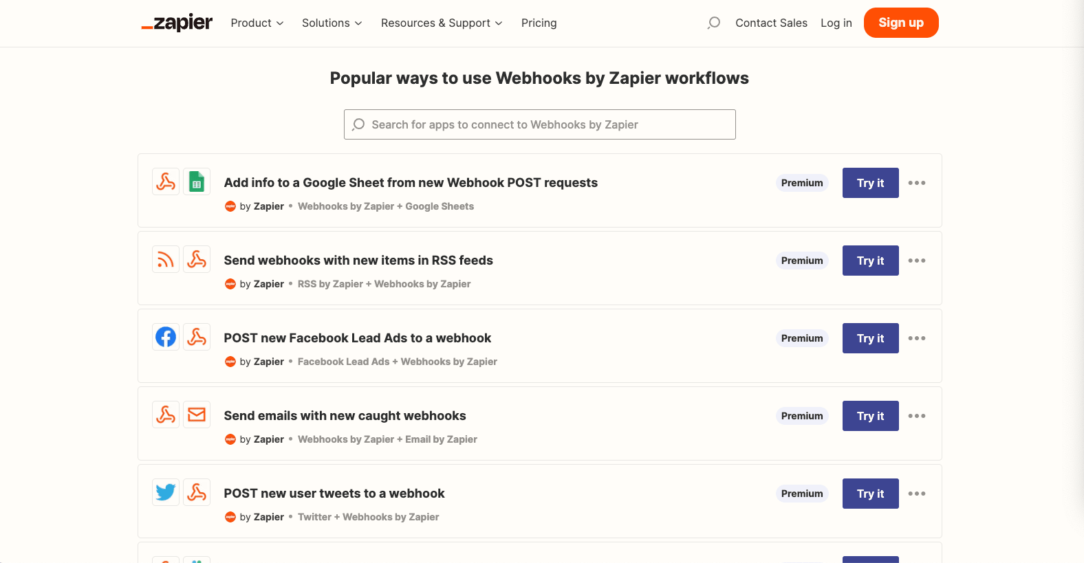Open the Pricing page

(x=539, y=23)
